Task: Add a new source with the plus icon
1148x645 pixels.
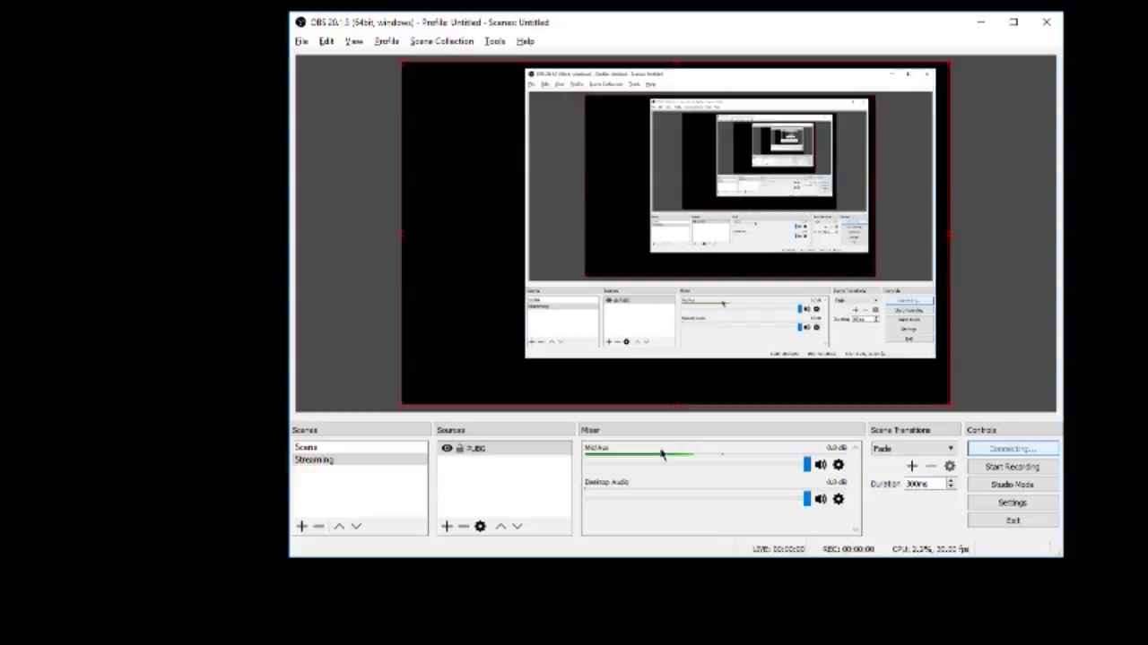Action: coord(447,526)
